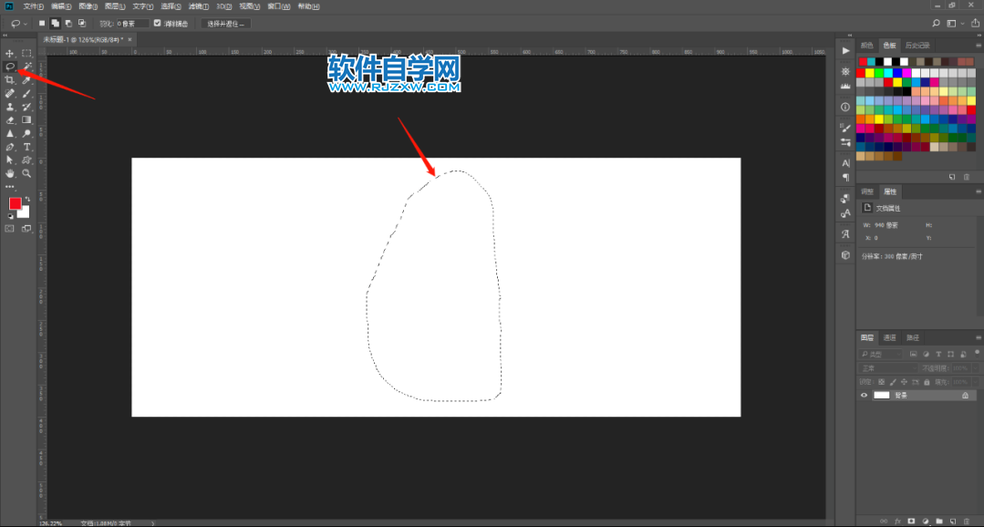Collapse the toolbox with double-arrow
The image size is (984, 527).
tap(5, 36)
